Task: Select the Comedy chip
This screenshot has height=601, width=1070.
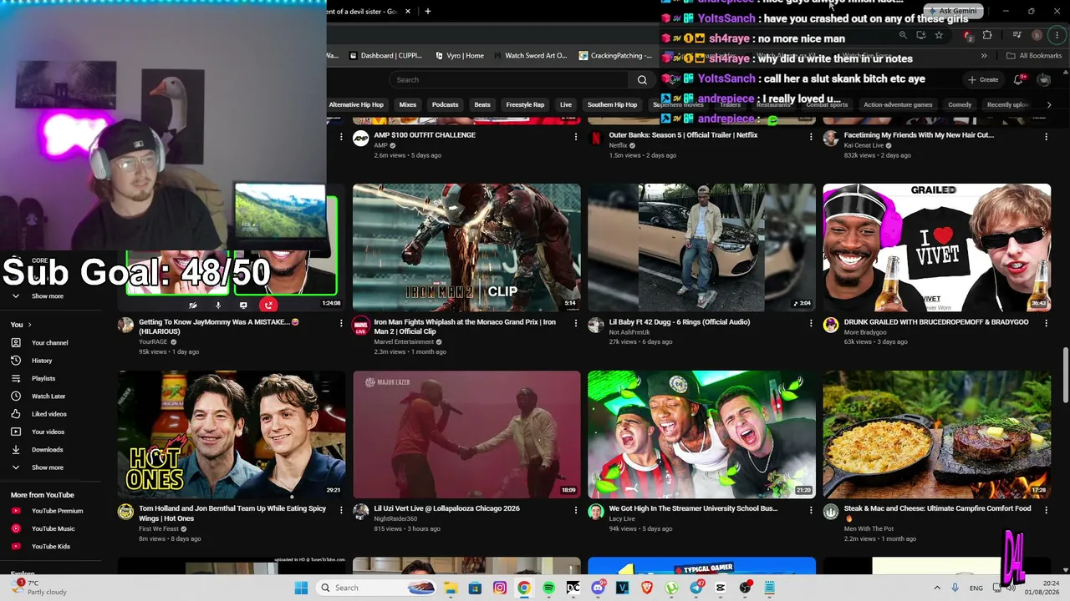Action: 960,105
